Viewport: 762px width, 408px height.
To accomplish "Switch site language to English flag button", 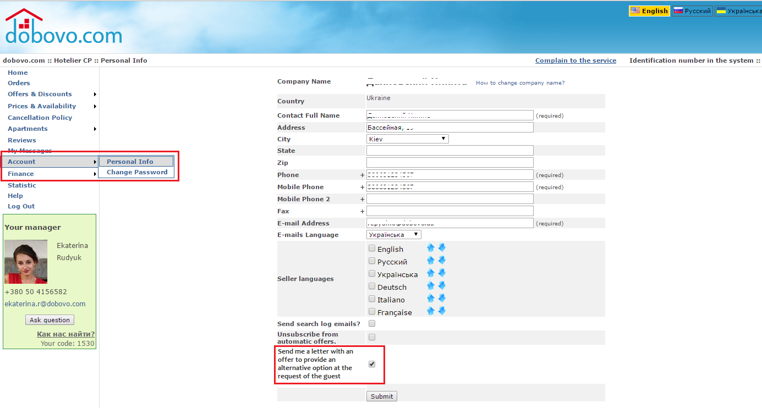I will pyautogui.click(x=649, y=11).
